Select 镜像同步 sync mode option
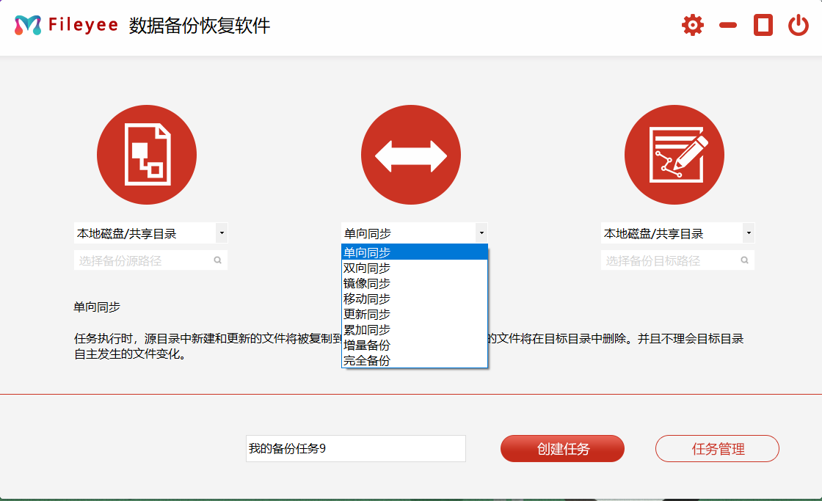 point(367,283)
